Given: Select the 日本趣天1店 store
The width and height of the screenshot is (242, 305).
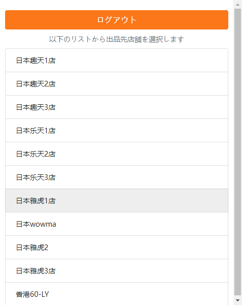Looking at the screenshot, I should pyautogui.click(x=117, y=60).
